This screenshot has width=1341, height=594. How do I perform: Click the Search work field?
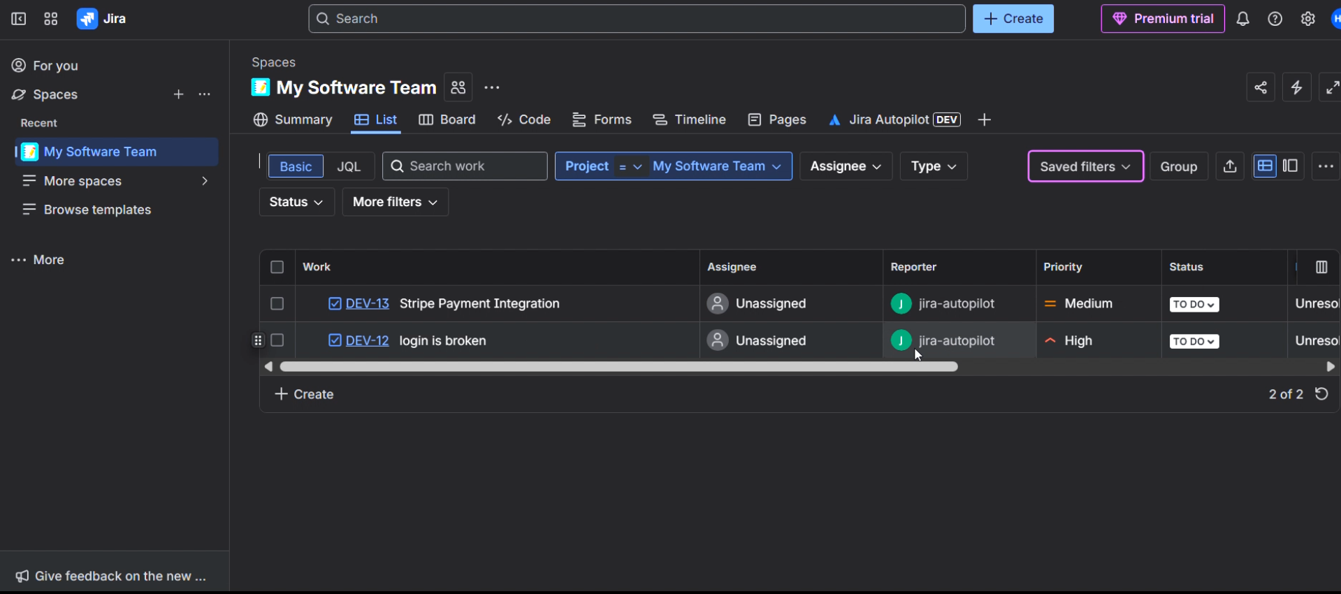(x=465, y=166)
